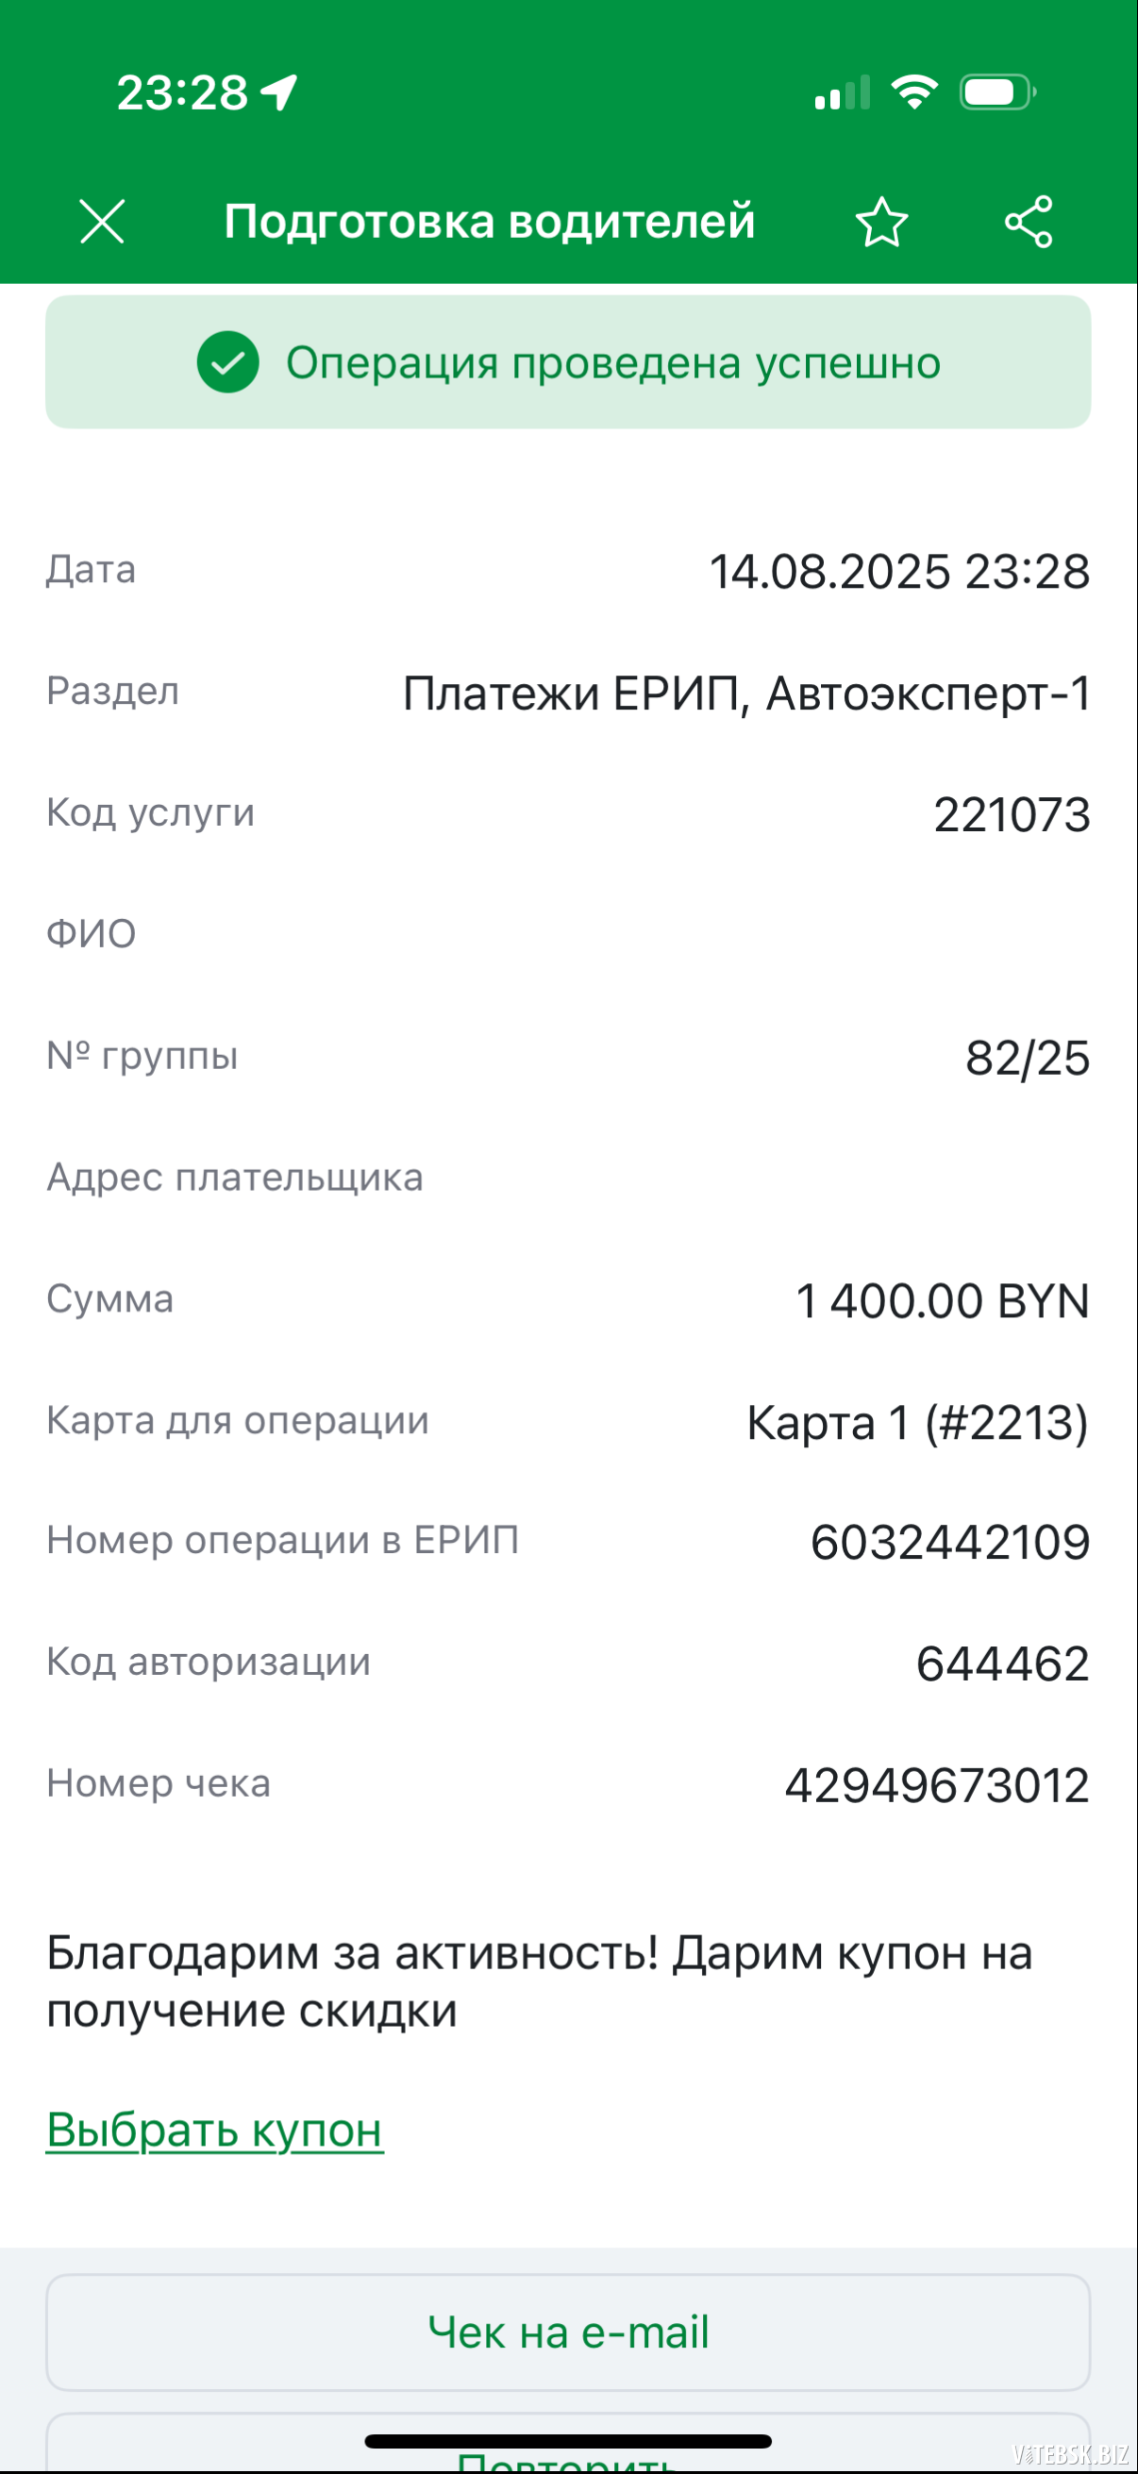Tap the ERIP operation number 6032442109
This screenshot has height=2474, width=1138.
[950, 1543]
